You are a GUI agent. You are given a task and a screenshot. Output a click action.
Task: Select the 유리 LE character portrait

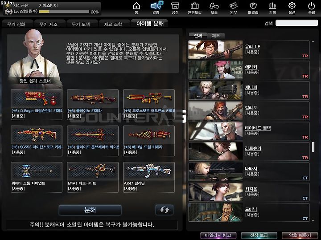click(x=215, y=50)
